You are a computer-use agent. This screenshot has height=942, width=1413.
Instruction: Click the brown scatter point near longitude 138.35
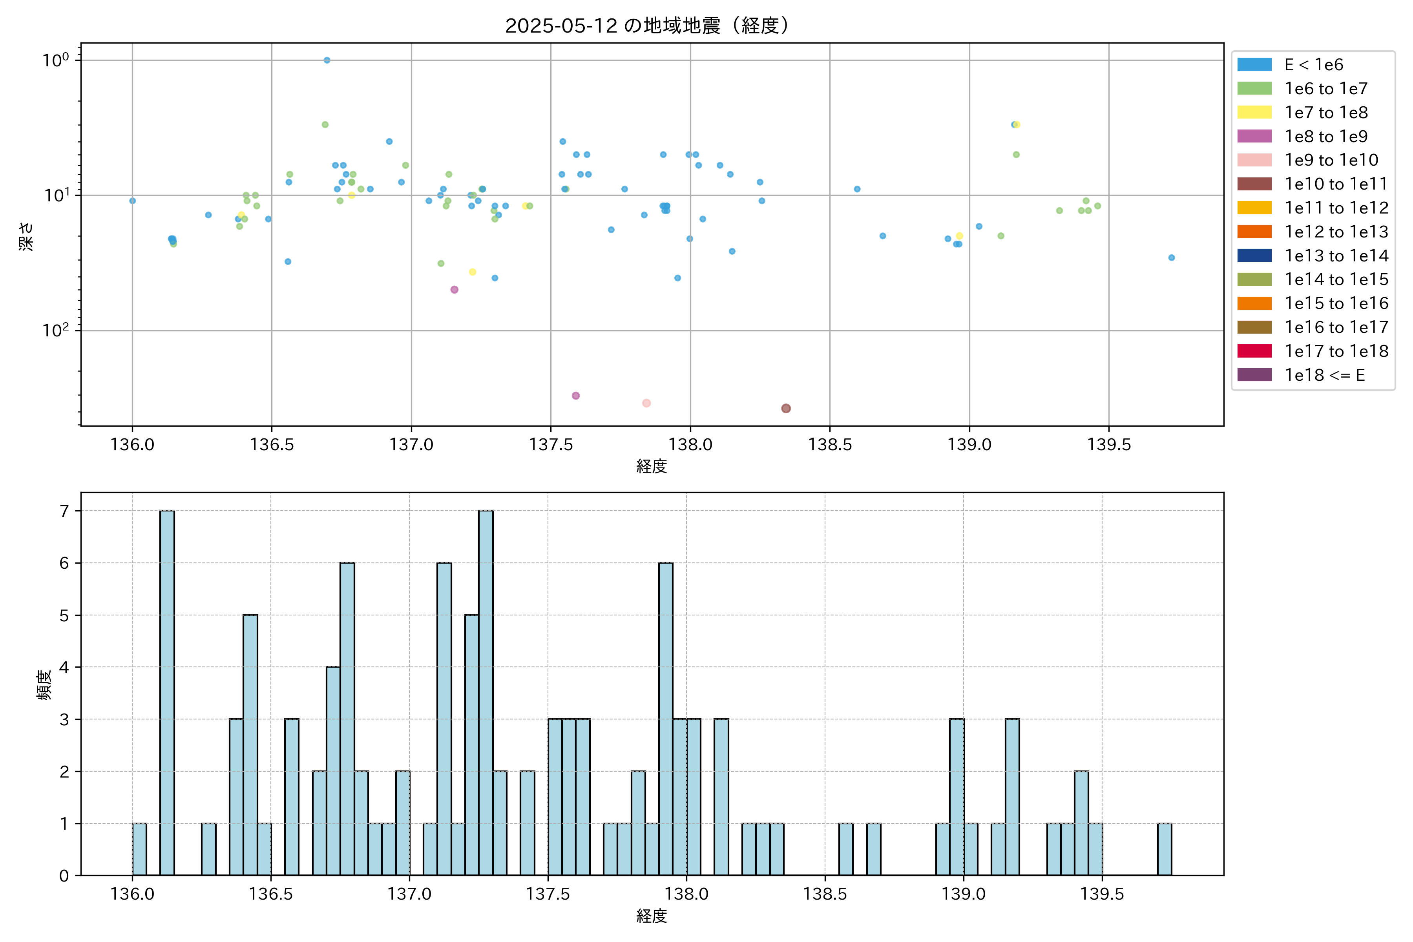[x=786, y=409]
